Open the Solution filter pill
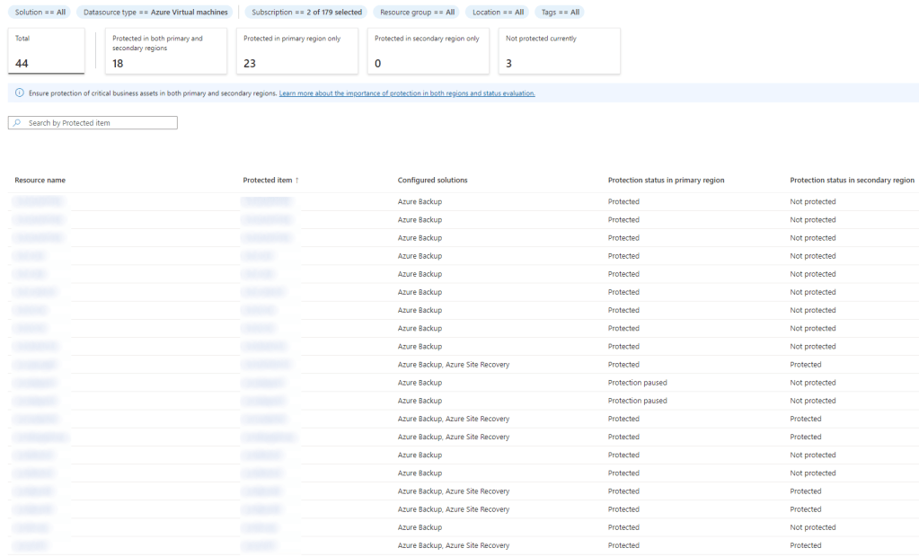Image resolution: width=919 pixels, height=557 pixels. pos(39,12)
